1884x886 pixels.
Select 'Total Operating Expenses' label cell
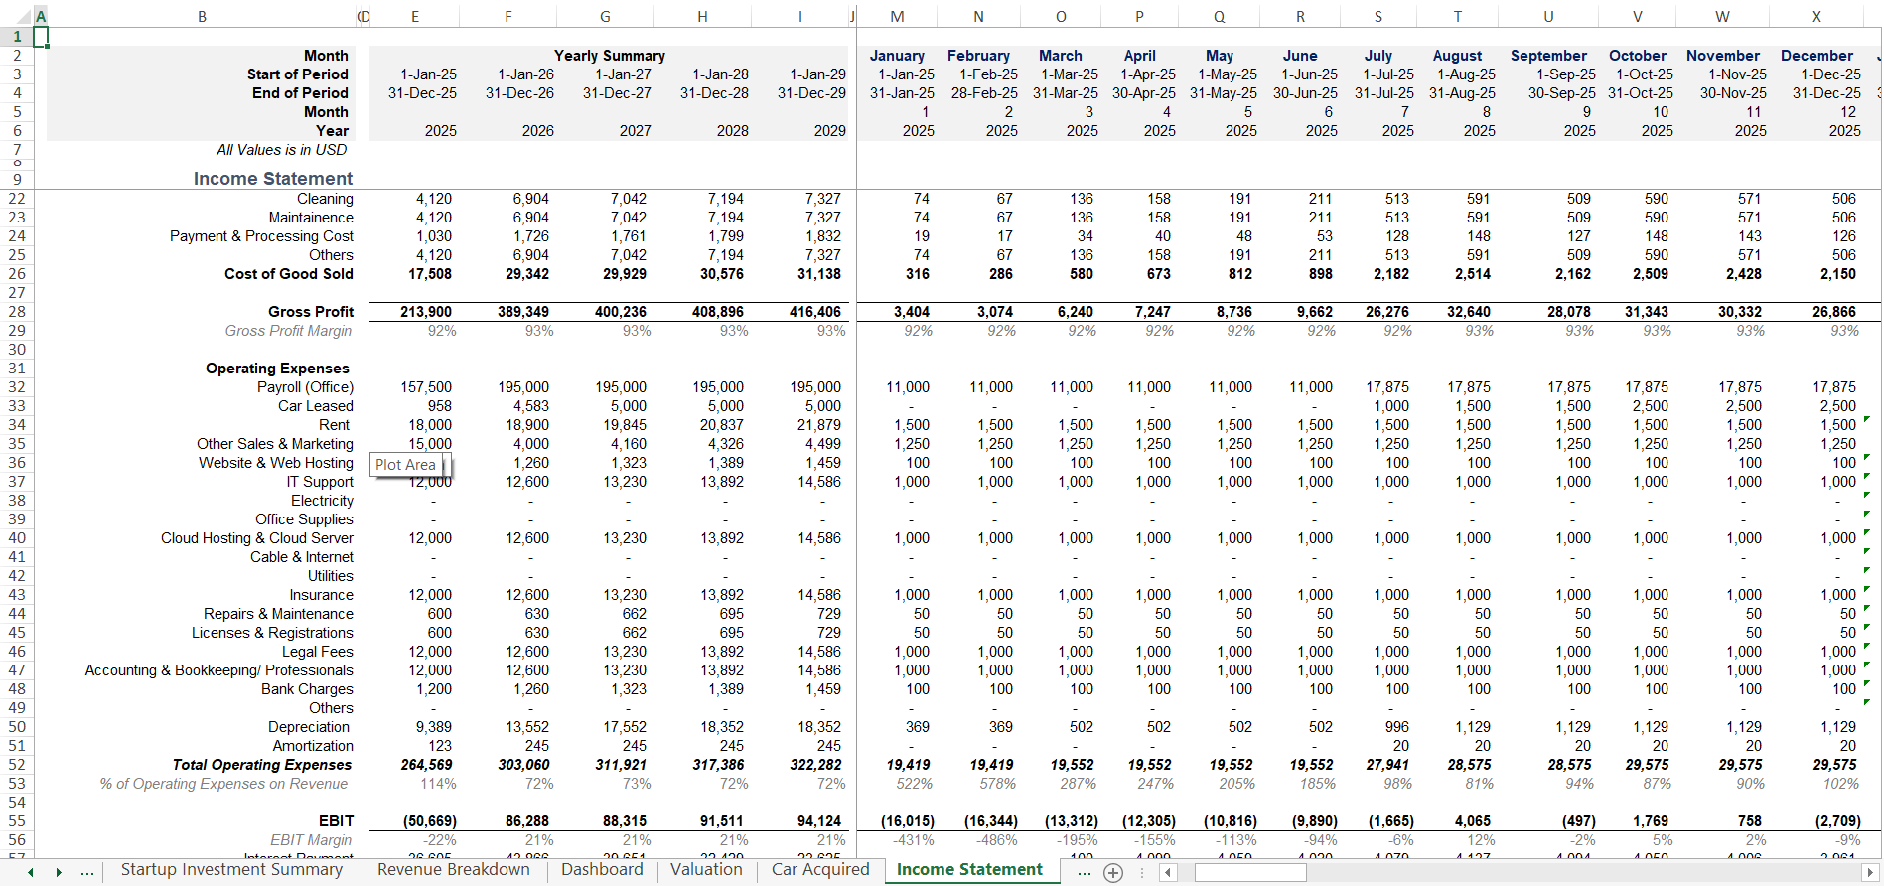pos(261,765)
